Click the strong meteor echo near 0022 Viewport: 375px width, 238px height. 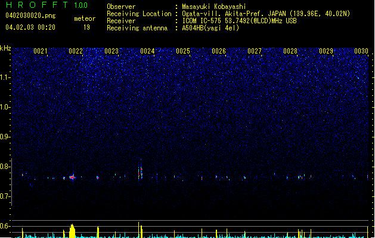73,177
